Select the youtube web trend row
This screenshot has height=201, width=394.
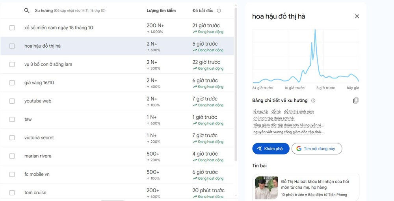click(117, 101)
